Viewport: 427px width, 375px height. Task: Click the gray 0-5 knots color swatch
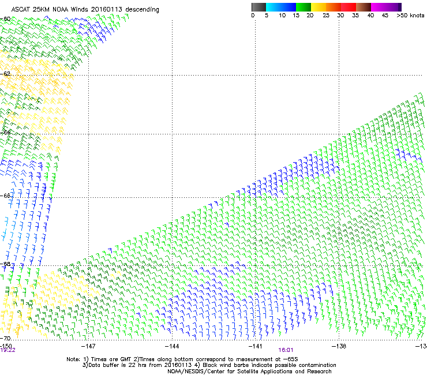click(259, 7)
